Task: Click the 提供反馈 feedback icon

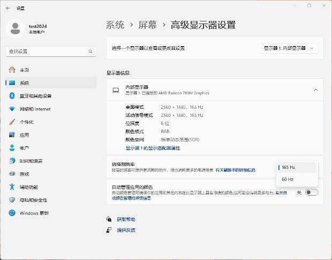Action: [109, 230]
